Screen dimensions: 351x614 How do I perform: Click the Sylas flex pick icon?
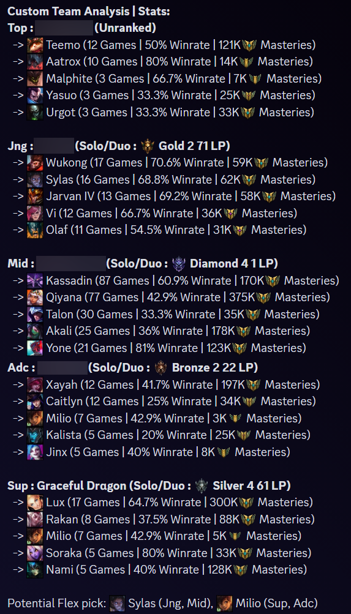(x=117, y=604)
